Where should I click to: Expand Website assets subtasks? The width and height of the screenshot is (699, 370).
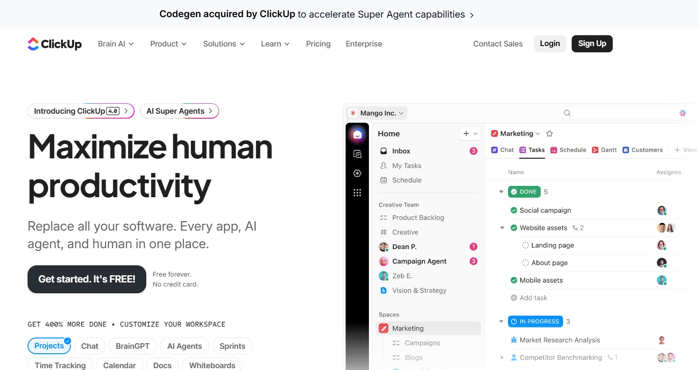tap(502, 228)
